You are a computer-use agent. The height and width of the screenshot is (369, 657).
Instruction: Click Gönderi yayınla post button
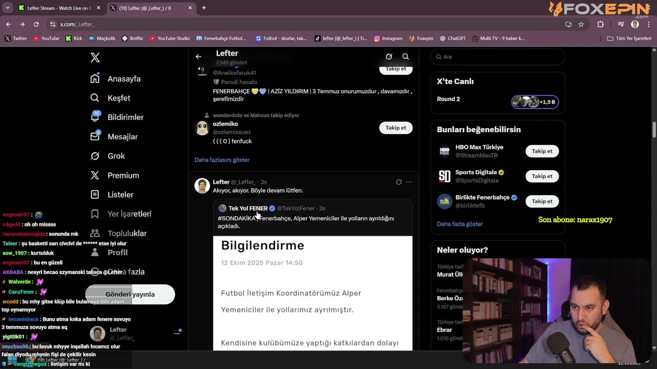coord(130,294)
